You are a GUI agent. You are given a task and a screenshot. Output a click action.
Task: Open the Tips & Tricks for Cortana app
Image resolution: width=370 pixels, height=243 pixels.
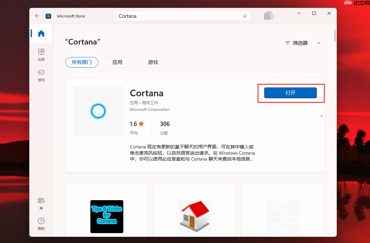tap(107, 217)
